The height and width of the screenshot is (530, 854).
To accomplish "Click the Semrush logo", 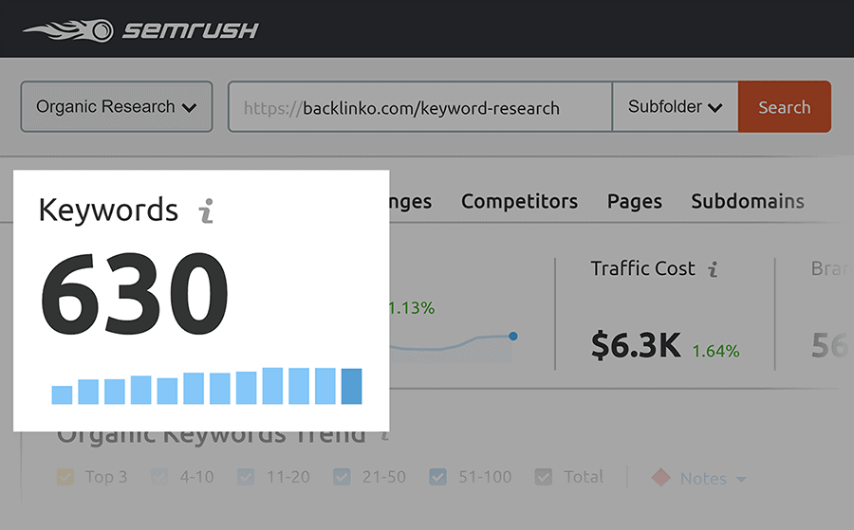I will [x=140, y=29].
